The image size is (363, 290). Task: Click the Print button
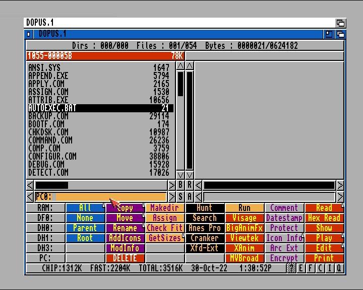tap(324, 258)
